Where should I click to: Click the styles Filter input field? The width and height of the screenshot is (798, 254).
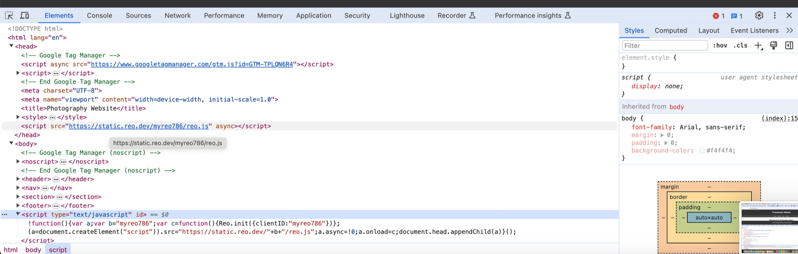[665, 46]
